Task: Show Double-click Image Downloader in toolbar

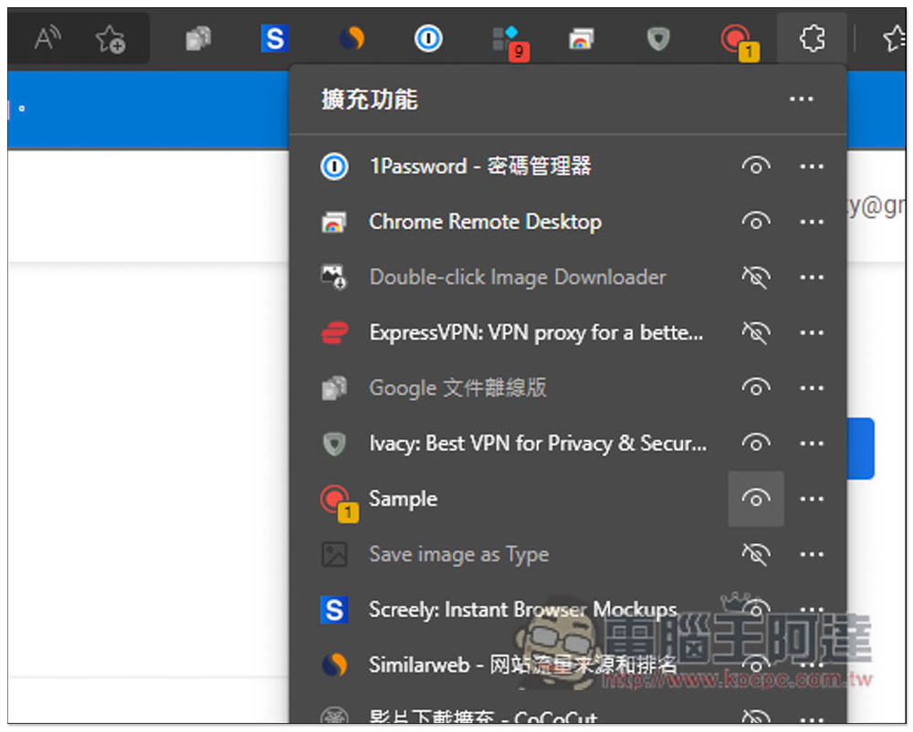Action: (755, 277)
